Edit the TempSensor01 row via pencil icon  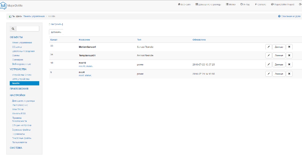[268, 56]
